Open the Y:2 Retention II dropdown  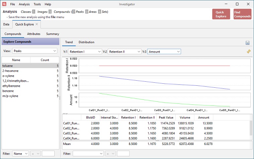point(124,52)
